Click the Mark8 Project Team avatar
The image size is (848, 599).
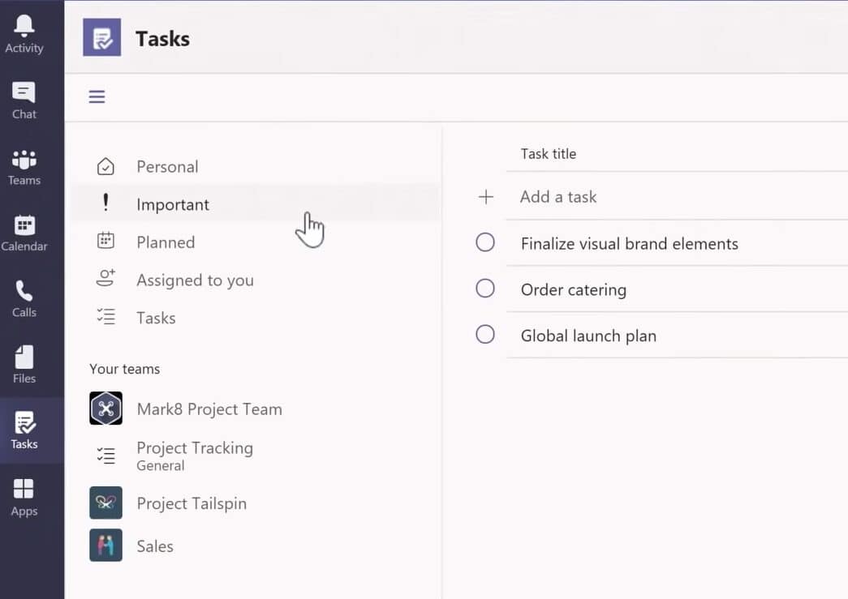105,409
